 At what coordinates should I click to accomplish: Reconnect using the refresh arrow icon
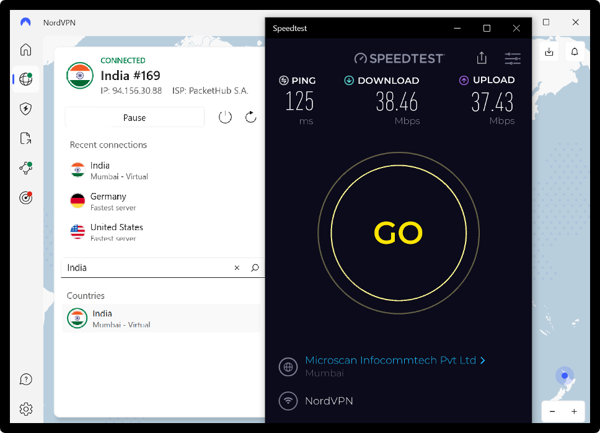click(250, 117)
